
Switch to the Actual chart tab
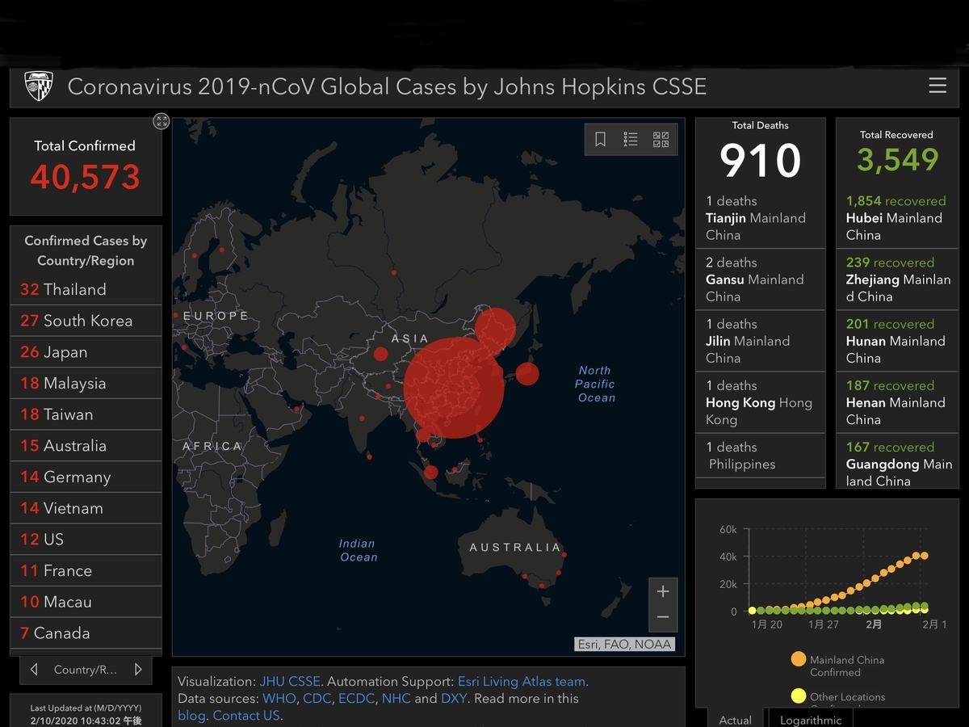click(x=735, y=719)
